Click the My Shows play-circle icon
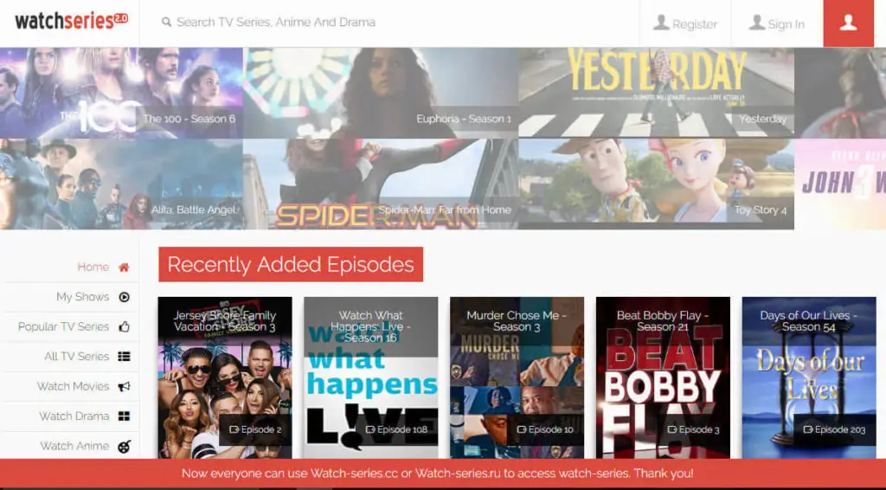The image size is (886, 490). point(125,297)
